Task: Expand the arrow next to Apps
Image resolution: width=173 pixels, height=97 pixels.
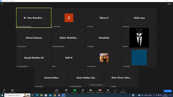Action: [118, 90]
